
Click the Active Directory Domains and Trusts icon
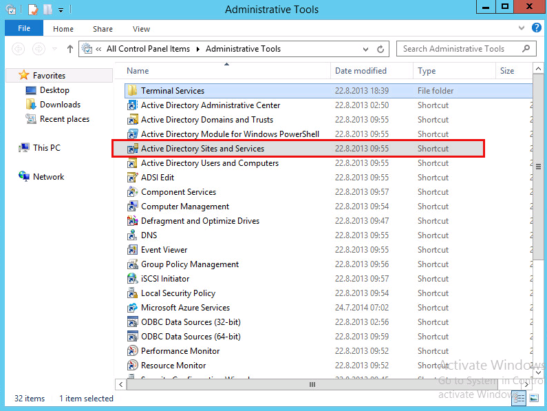coord(132,120)
